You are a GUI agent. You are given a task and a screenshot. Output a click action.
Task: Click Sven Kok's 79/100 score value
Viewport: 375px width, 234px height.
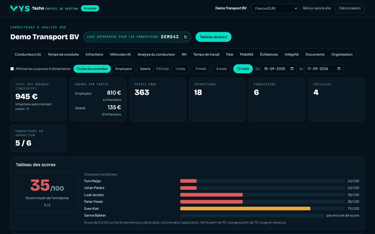click(353, 209)
